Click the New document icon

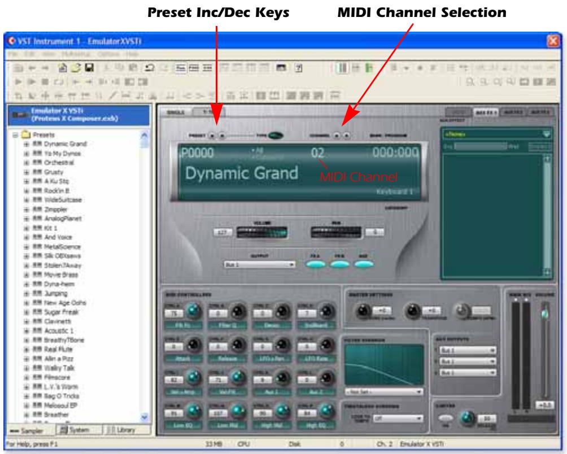coord(63,67)
